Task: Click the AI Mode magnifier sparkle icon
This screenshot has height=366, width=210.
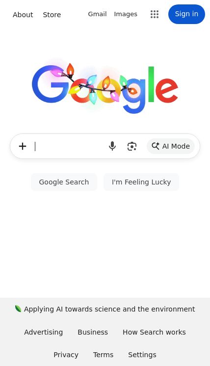Action: pos(156,146)
